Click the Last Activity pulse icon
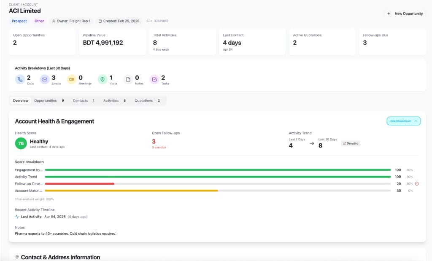 16,216
